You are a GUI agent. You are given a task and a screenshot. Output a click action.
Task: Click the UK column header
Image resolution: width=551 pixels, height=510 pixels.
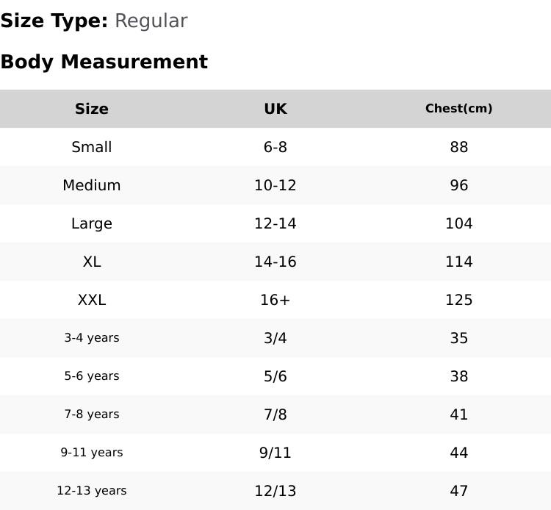point(275,109)
